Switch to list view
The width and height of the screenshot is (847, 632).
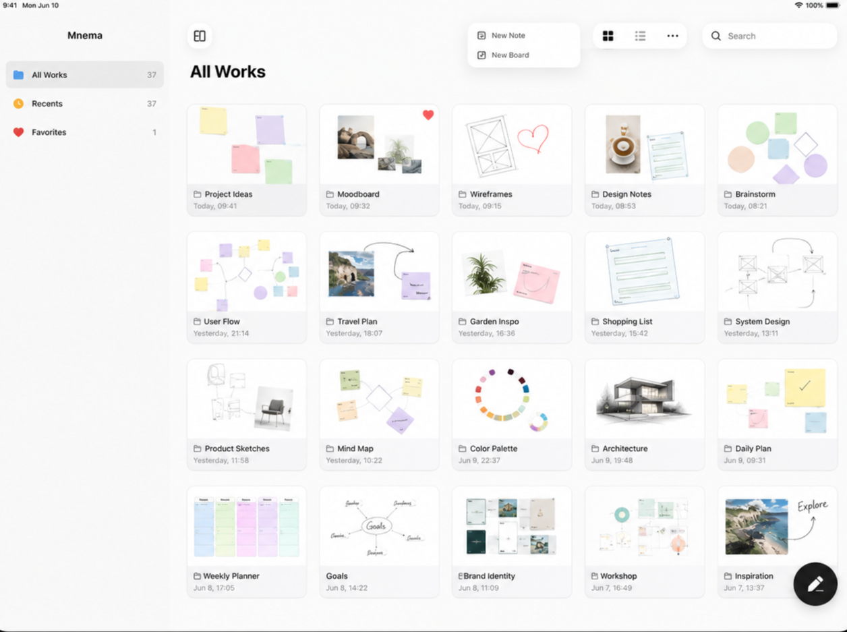640,36
